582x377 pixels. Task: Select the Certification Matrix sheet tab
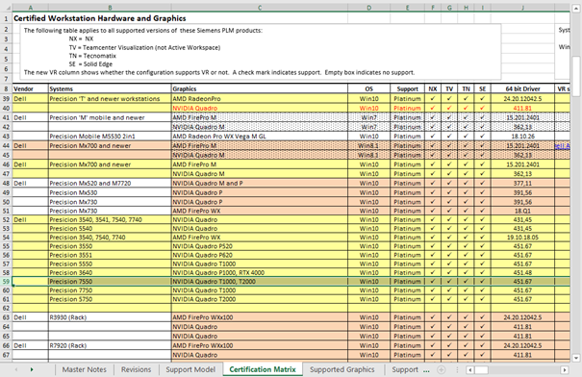tap(263, 369)
